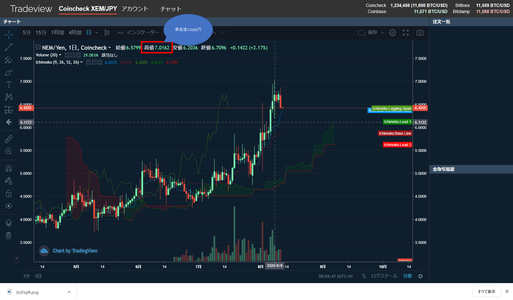Click すべて表示 show all downloads
The width and height of the screenshot is (513, 300).
tap(487, 291)
